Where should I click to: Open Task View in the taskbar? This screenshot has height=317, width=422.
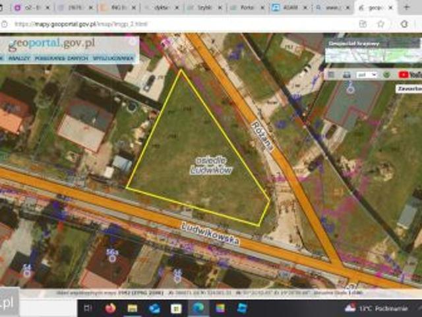pyautogui.click(x=88, y=308)
